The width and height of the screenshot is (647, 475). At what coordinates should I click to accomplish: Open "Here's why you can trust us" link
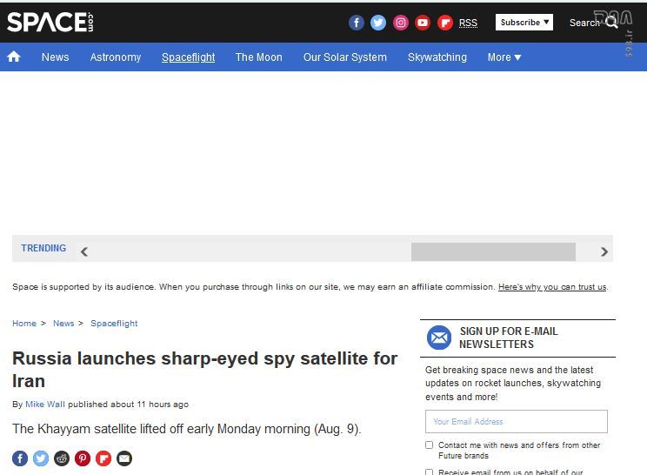[x=552, y=287]
